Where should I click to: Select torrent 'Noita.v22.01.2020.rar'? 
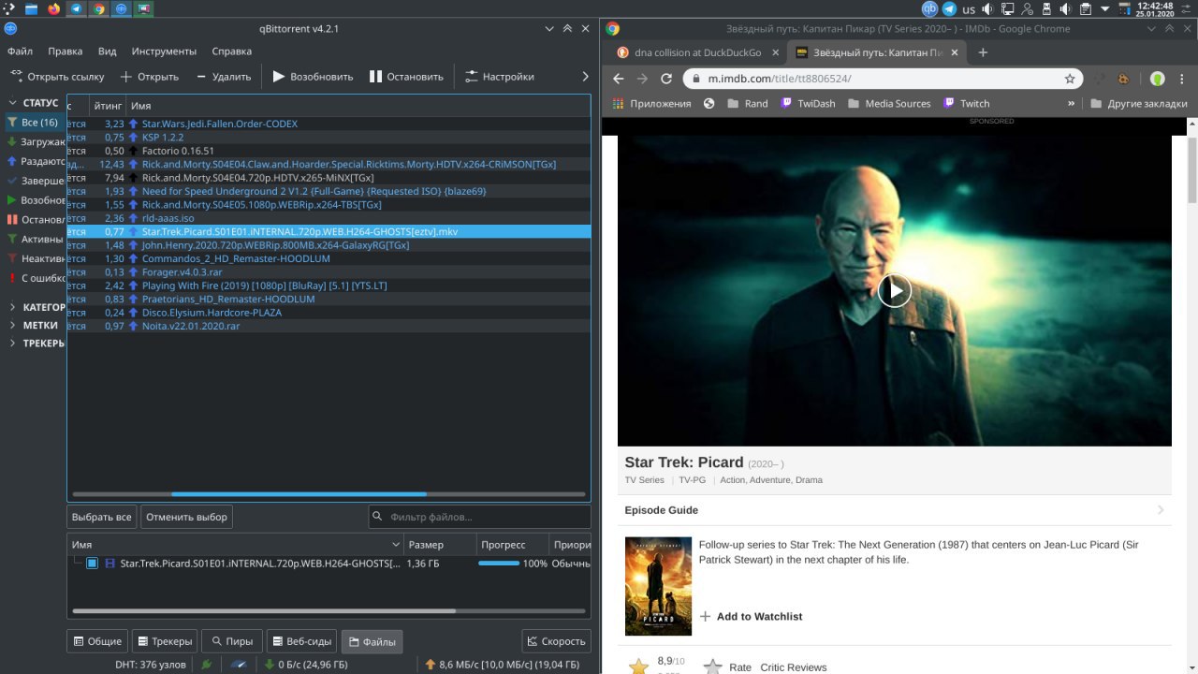tap(191, 326)
